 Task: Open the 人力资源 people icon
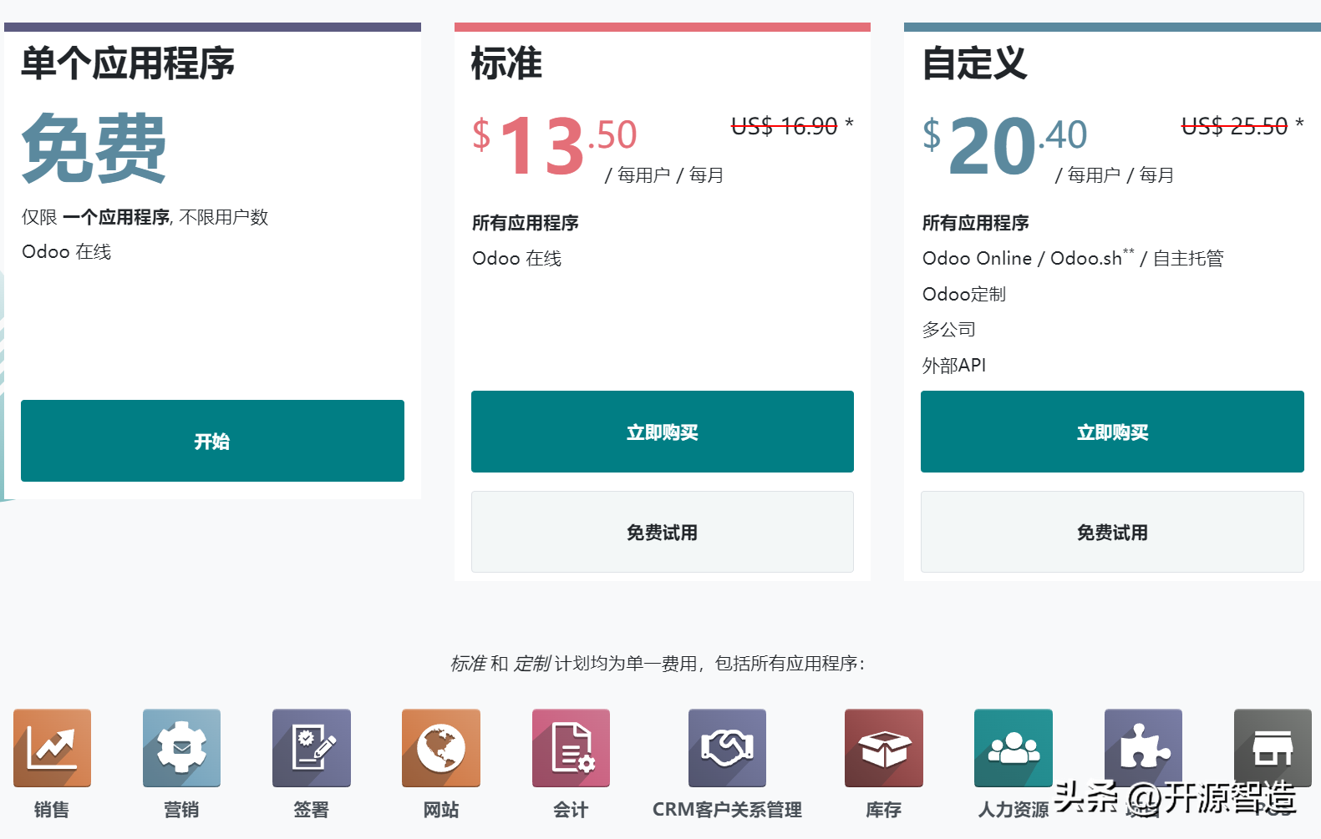[x=1014, y=748]
